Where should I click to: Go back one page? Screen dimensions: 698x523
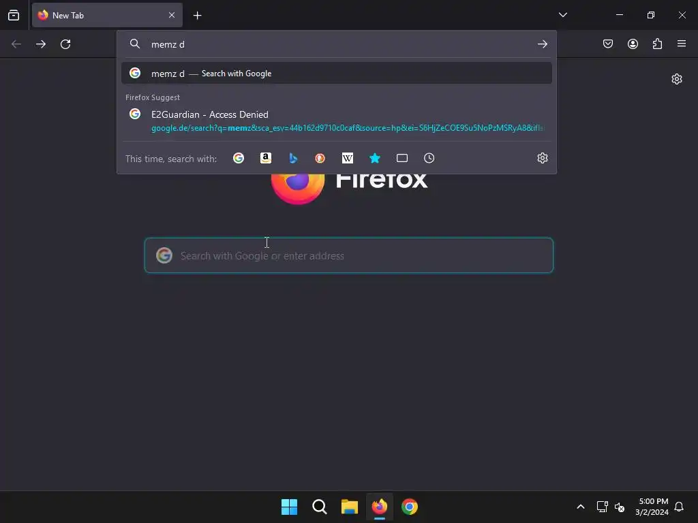[16, 44]
